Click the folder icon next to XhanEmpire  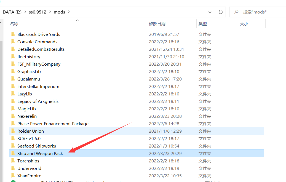[13, 176]
